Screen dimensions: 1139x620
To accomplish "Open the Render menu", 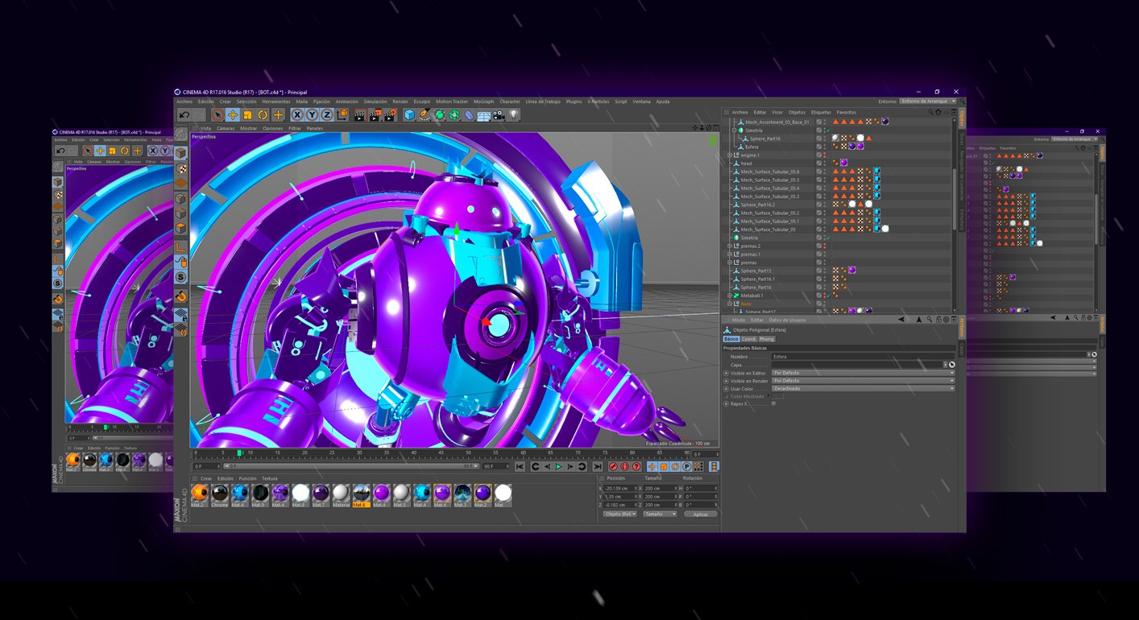I will pyautogui.click(x=400, y=101).
